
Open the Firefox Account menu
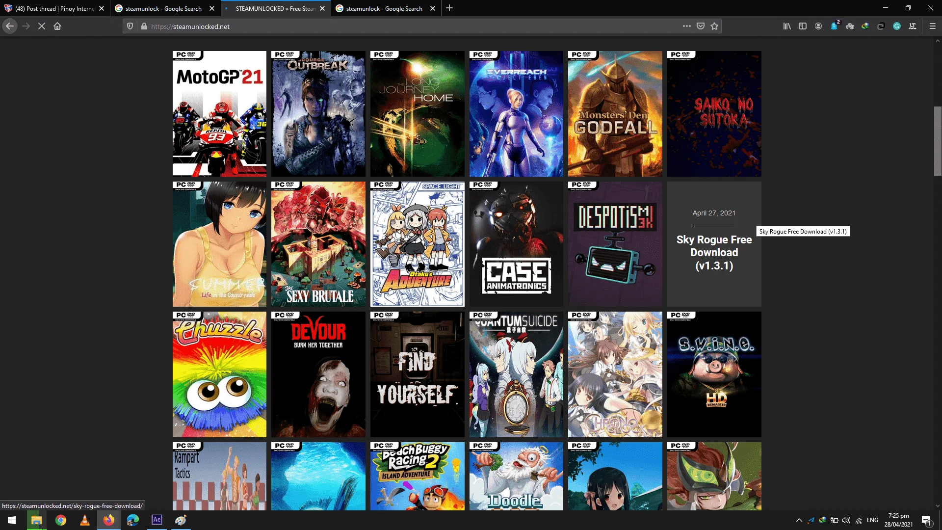[x=818, y=26]
